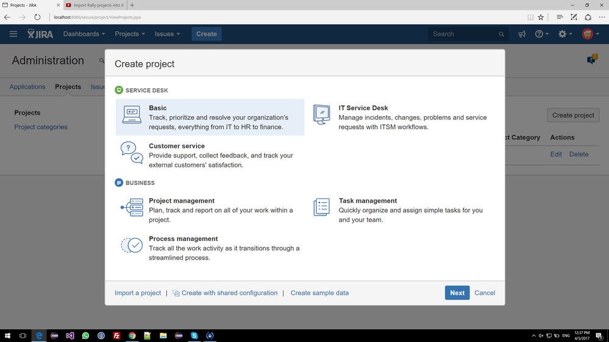Open the help question mark menu
Image resolution: width=609 pixels, height=342 pixels.
541,34
